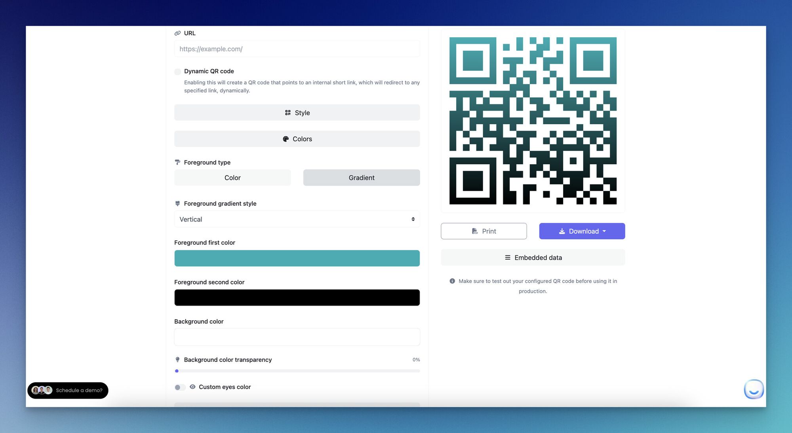Expand the Embedded data section

533,257
